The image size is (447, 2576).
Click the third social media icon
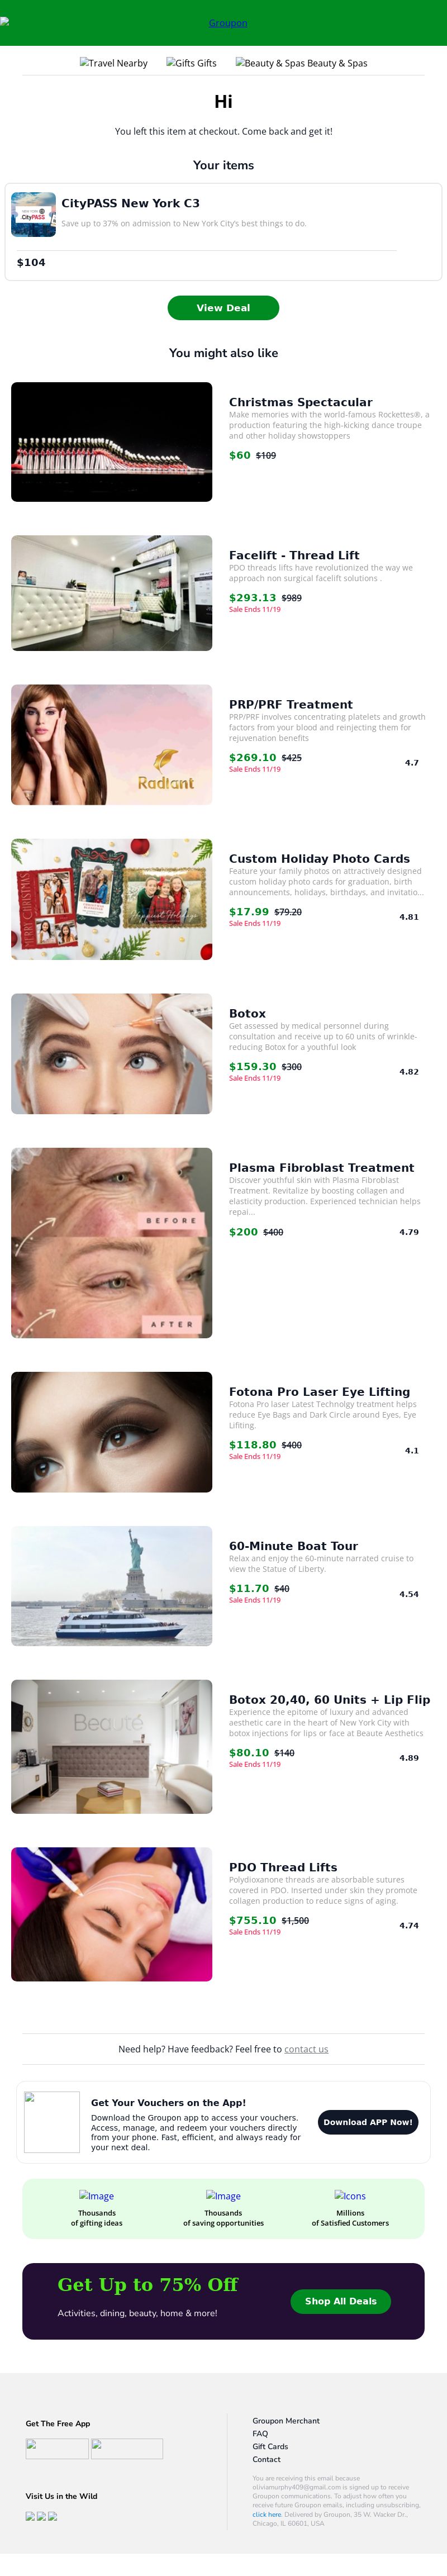(53, 2516)
